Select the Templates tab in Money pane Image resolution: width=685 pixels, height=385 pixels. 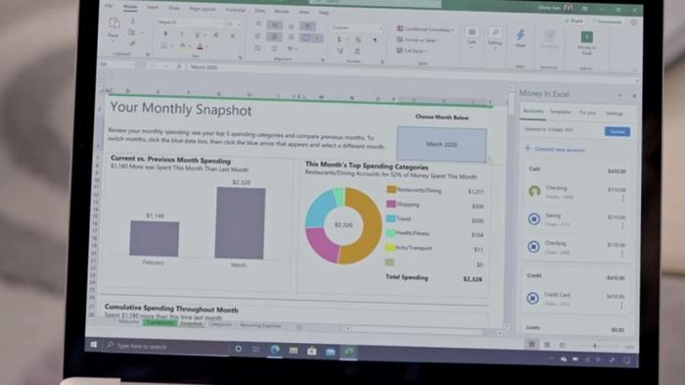(x=560, y=112)
